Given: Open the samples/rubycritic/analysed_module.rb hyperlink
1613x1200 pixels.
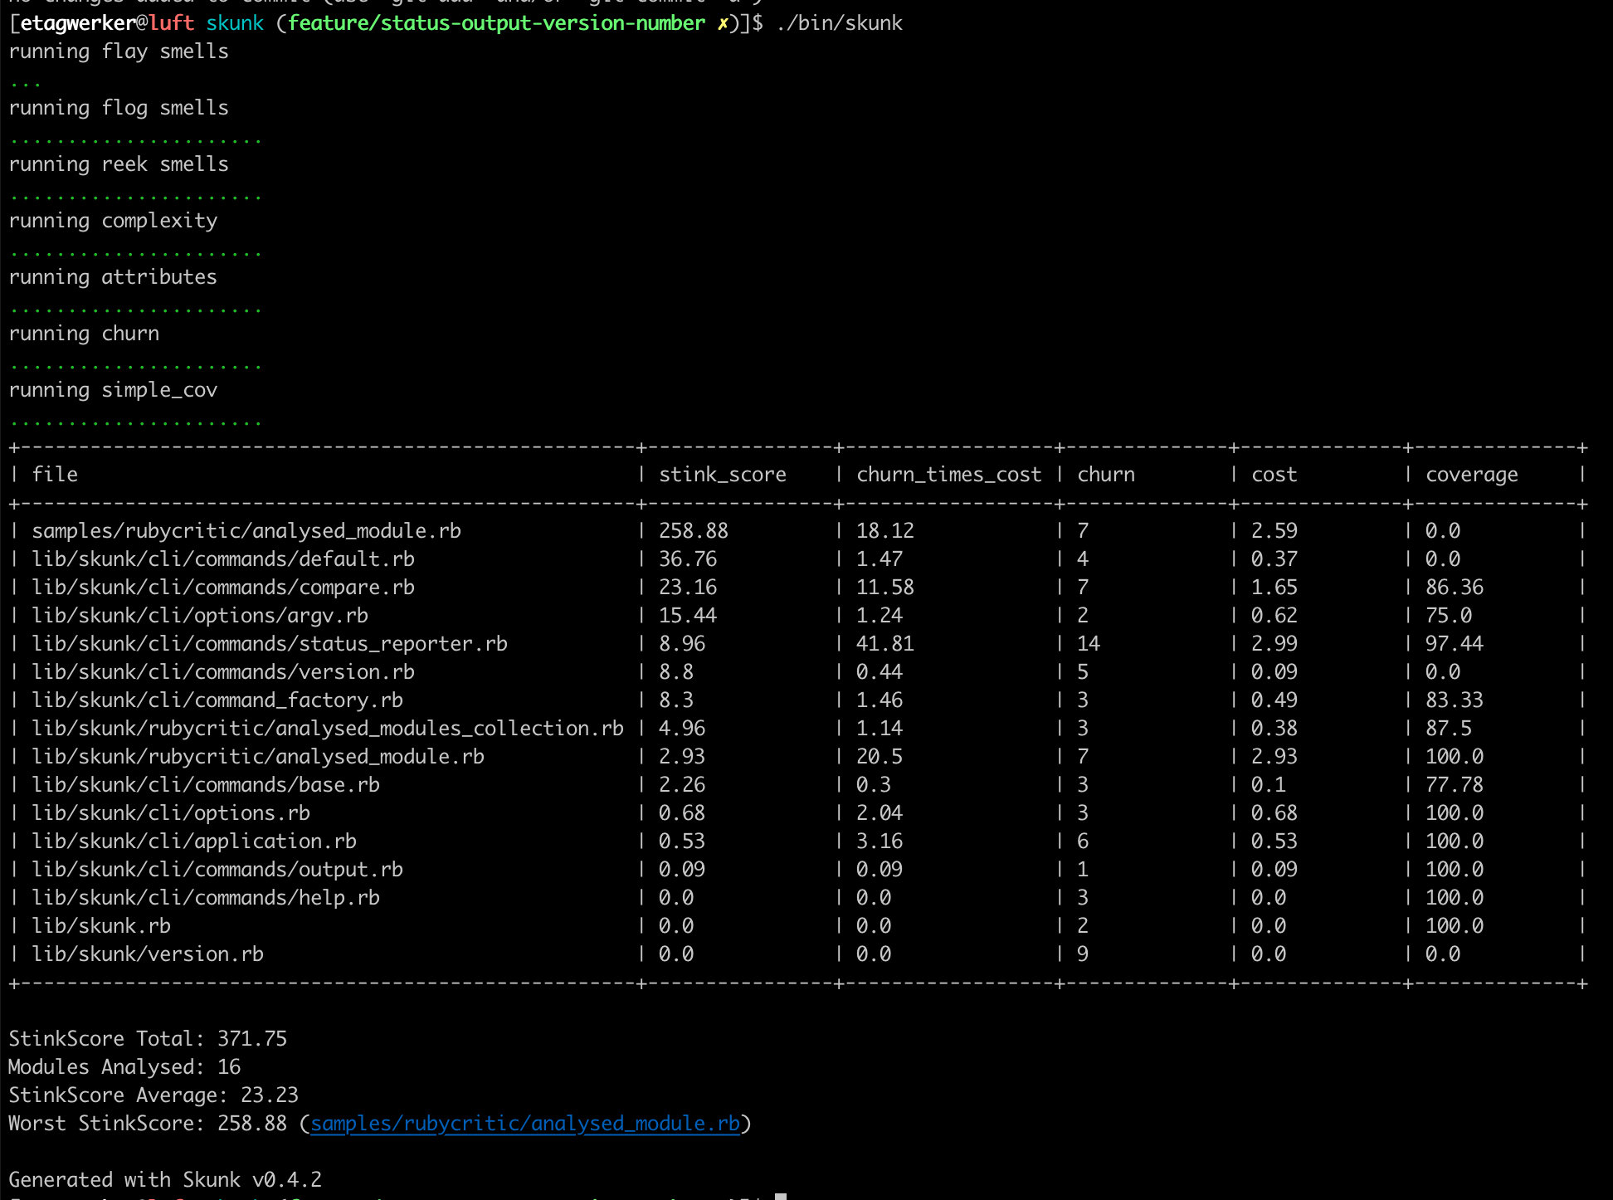Looking at the screenshot, I should click(525, 1124).
